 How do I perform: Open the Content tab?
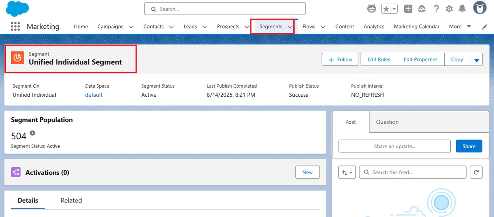[x=345, y=26]
